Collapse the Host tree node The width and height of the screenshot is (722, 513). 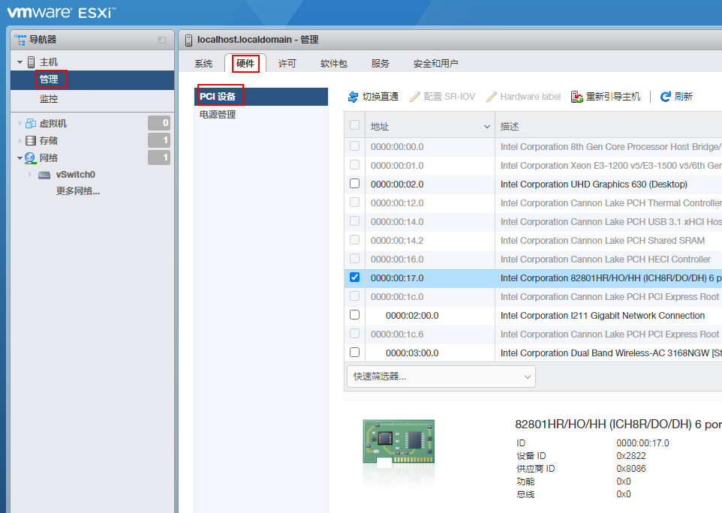pyautogui.click(x=20, y=62)
